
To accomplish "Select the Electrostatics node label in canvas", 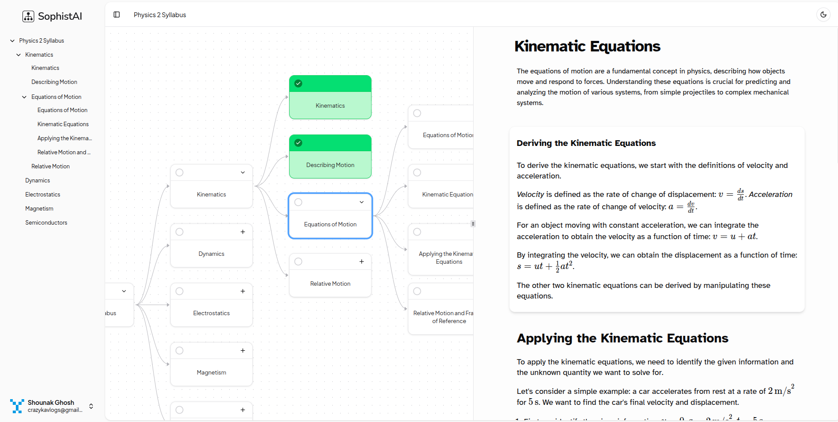I will point(211,313).
